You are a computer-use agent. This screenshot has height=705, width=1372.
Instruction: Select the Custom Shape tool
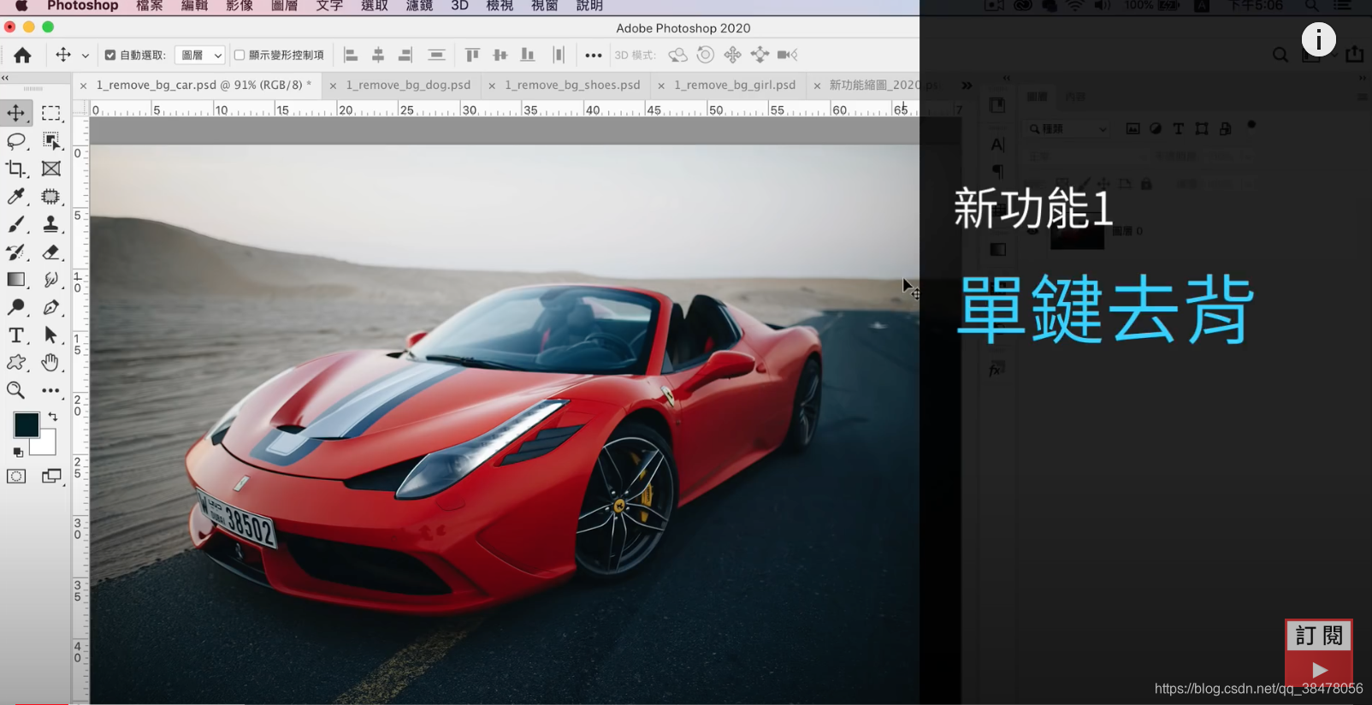pyautogui.click(x=16, y=363)
